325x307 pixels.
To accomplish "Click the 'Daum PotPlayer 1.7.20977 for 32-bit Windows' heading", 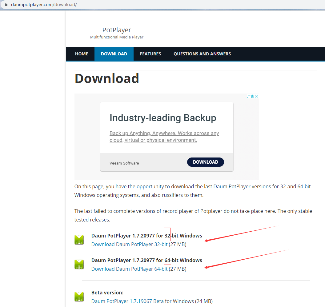I will (x=146, y=236).
